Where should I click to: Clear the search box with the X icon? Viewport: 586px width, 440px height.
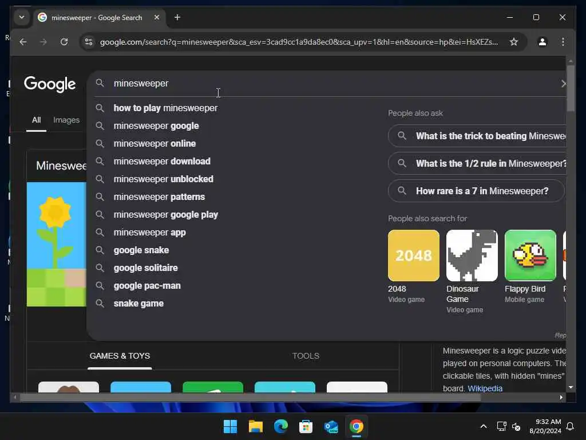pos(563,84)
